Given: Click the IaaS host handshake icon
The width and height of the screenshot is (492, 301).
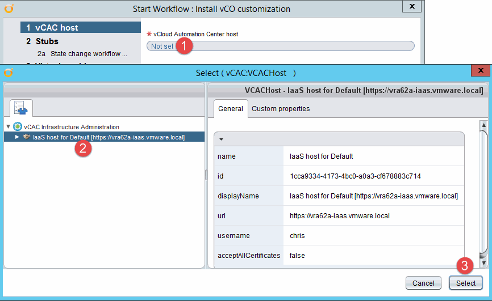Looking at the screenshot, I should pyautogui.click(x=27, y=137).
